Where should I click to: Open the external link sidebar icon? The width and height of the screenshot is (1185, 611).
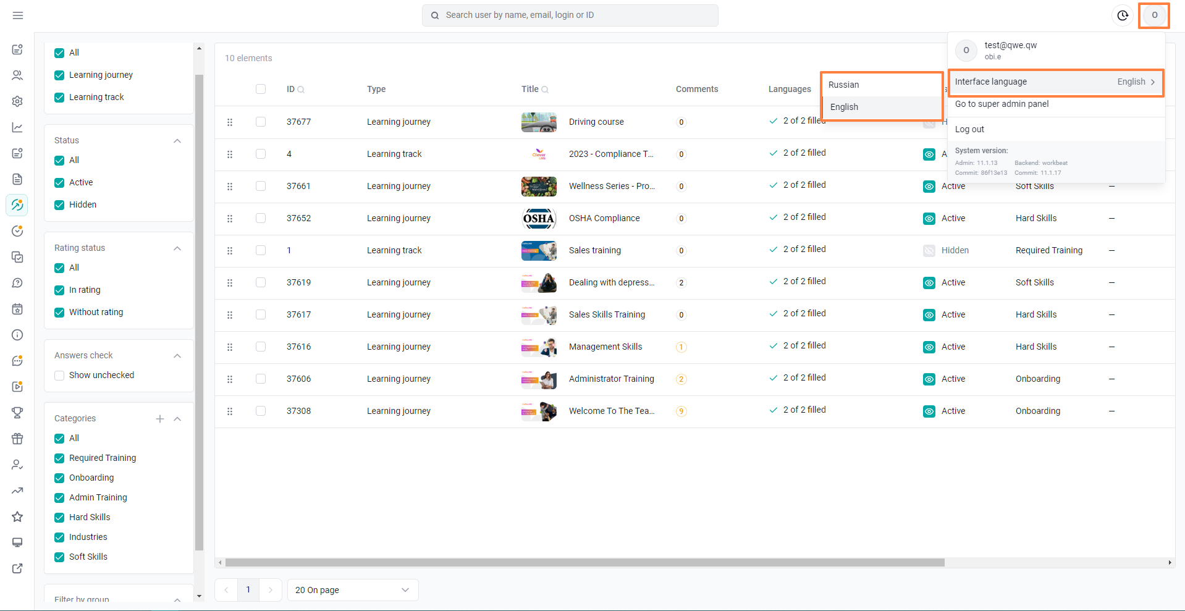pos(17,568)
